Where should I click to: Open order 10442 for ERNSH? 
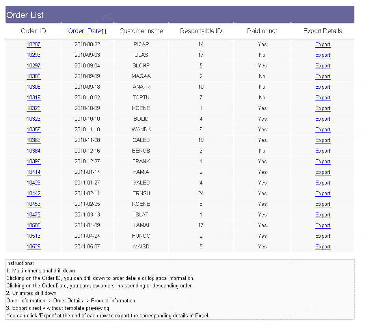point(34,194)
